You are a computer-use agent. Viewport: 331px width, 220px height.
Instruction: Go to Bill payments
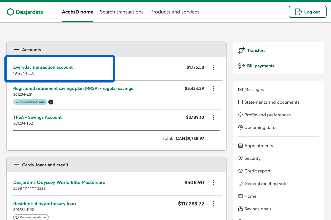coord(261,66)
